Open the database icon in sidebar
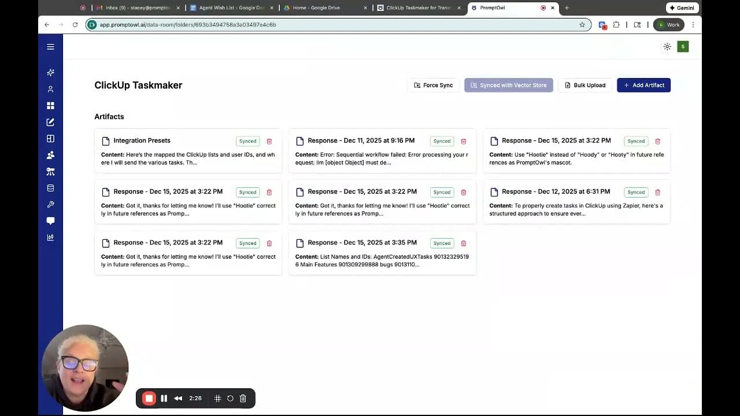The height and width of the screenshot is (416, 740). [x=50, y=188]
